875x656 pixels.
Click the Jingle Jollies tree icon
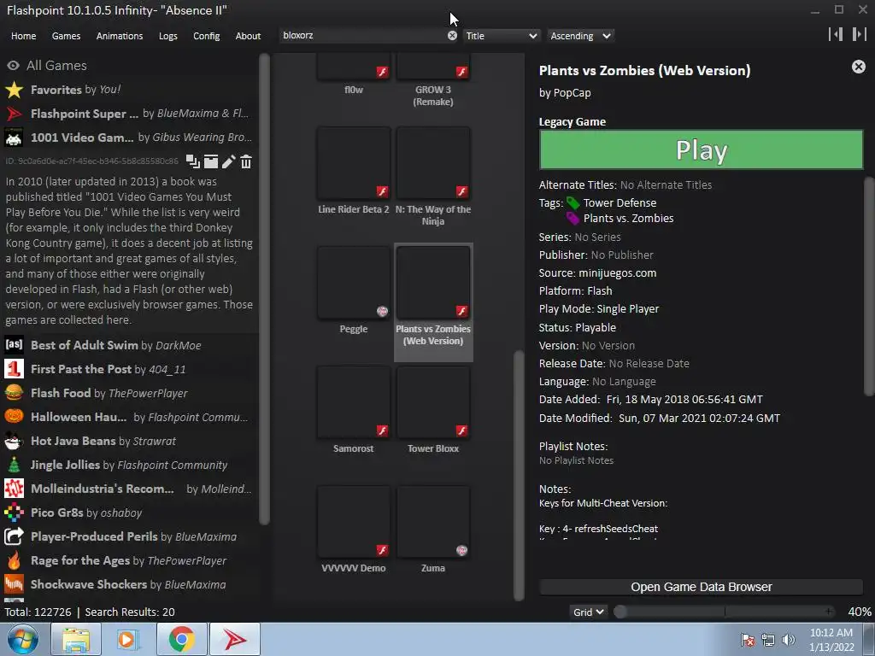(14, 465)
